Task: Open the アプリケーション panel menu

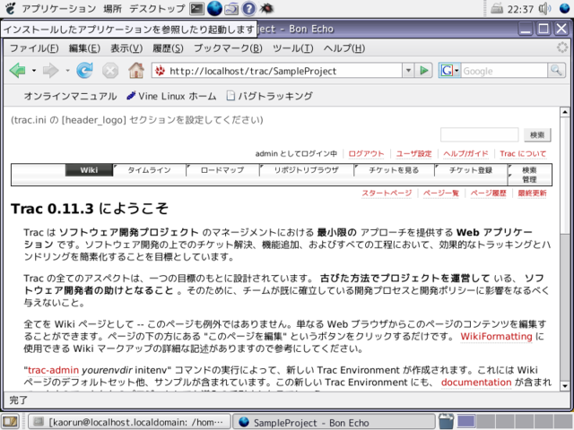Action: click(58, 8)
